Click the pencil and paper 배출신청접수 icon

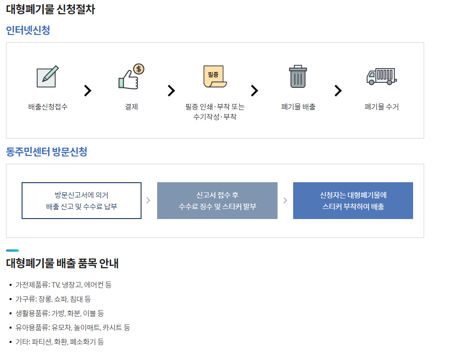coord(48,76)
